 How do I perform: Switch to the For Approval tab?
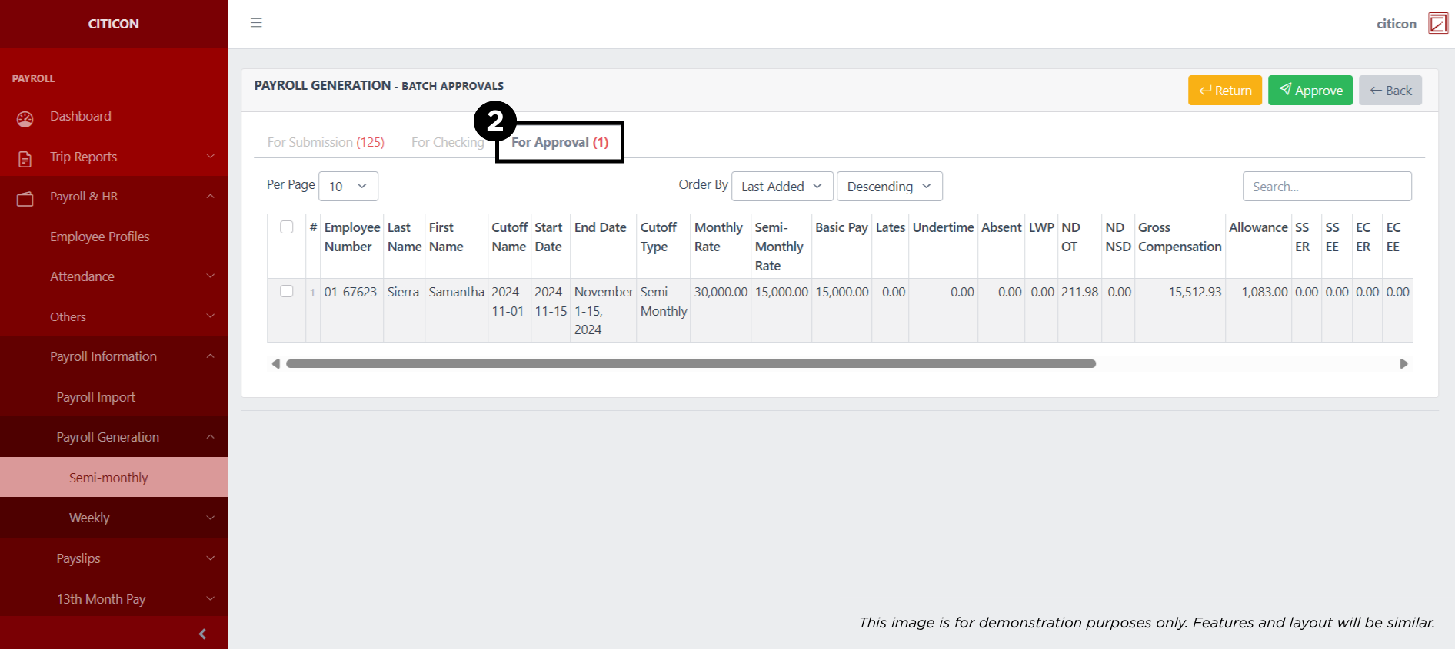click(x=559, y=143)
